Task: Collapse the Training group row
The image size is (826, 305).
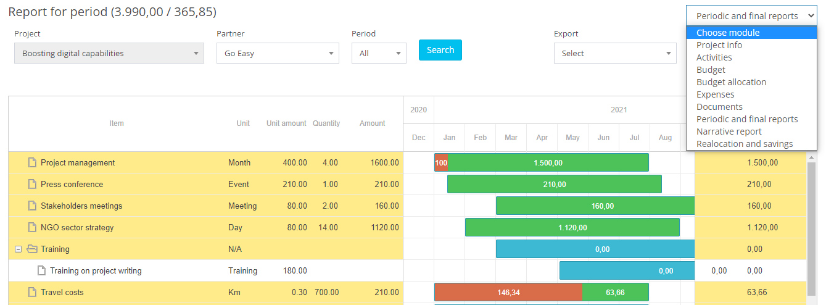Action: [18, 249]
